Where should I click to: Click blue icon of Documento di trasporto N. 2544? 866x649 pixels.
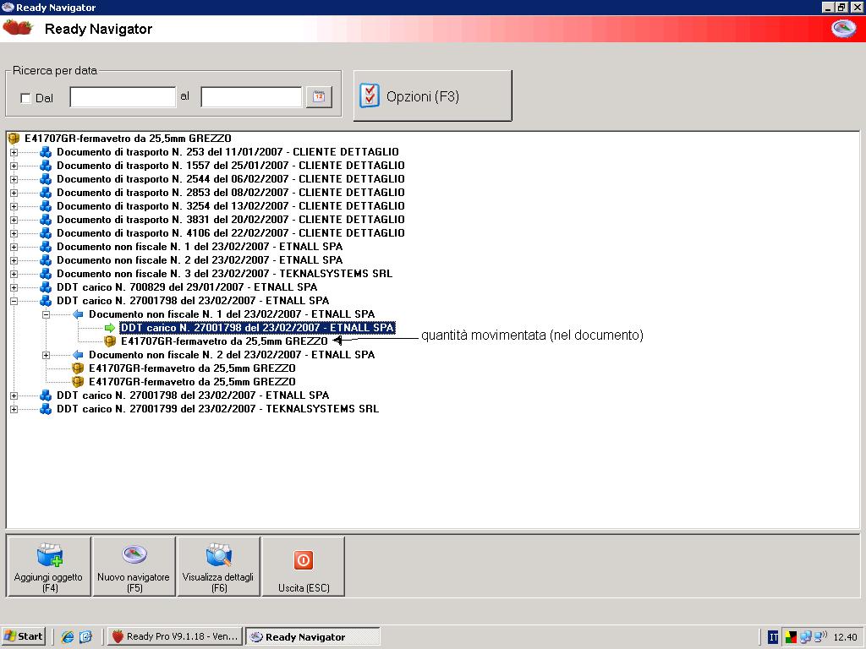(46, 179)
